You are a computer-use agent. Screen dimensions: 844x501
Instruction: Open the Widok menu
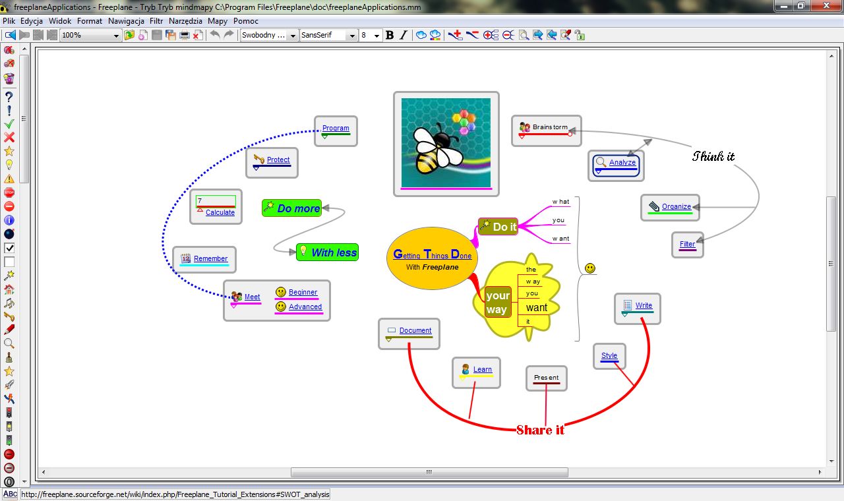(60, 21)
